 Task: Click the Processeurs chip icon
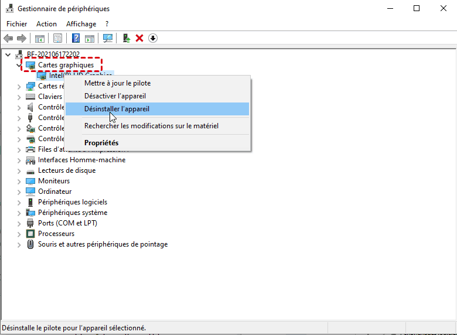click(x=30, y=234)
